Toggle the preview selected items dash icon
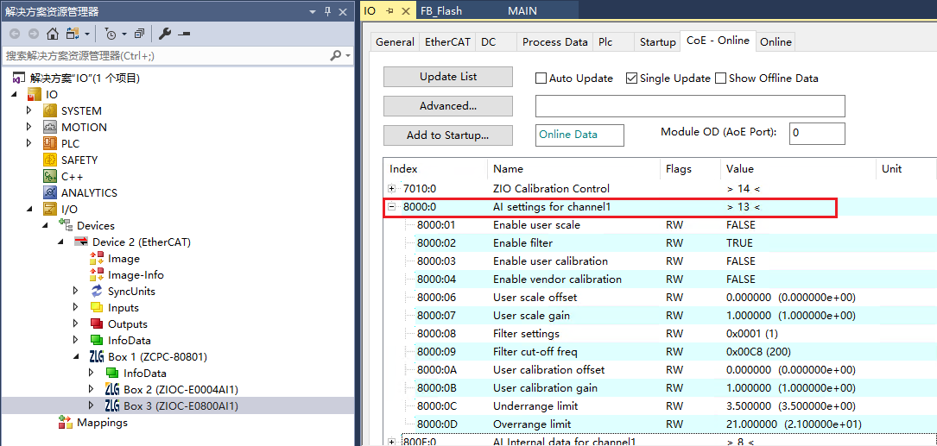 (183, 34)
